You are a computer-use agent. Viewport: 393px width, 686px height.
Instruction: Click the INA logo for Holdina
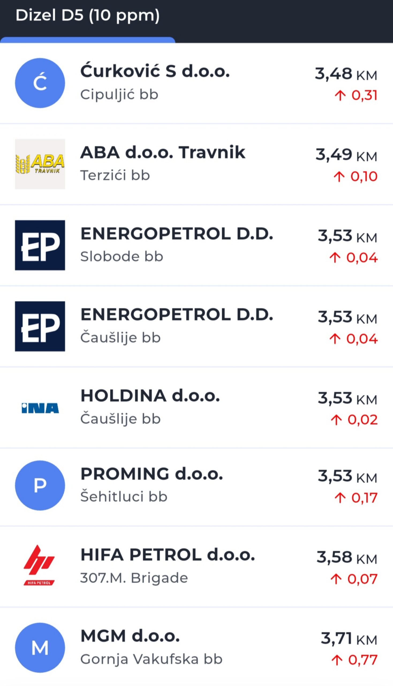point(40,408)
